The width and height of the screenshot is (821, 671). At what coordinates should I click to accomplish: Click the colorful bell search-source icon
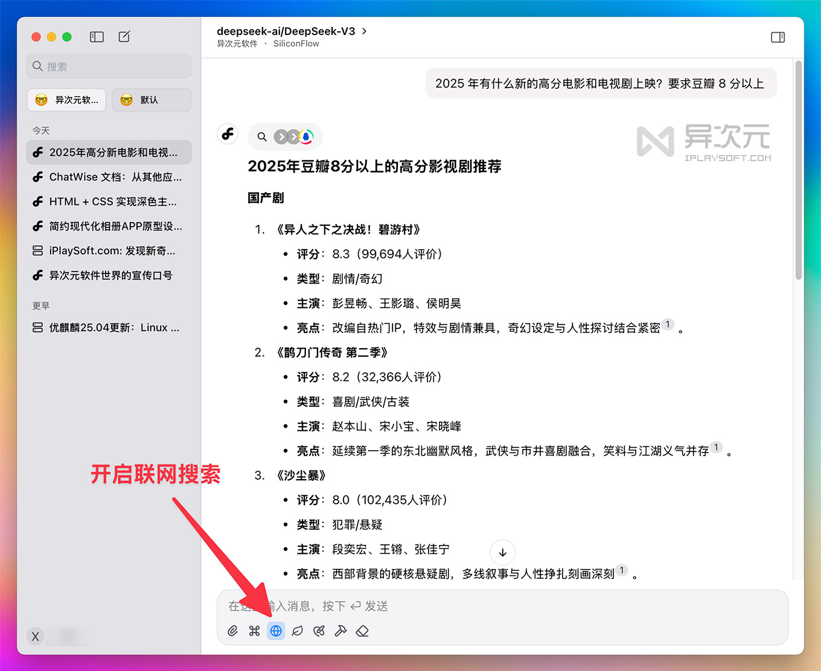(x=306, y=136)
